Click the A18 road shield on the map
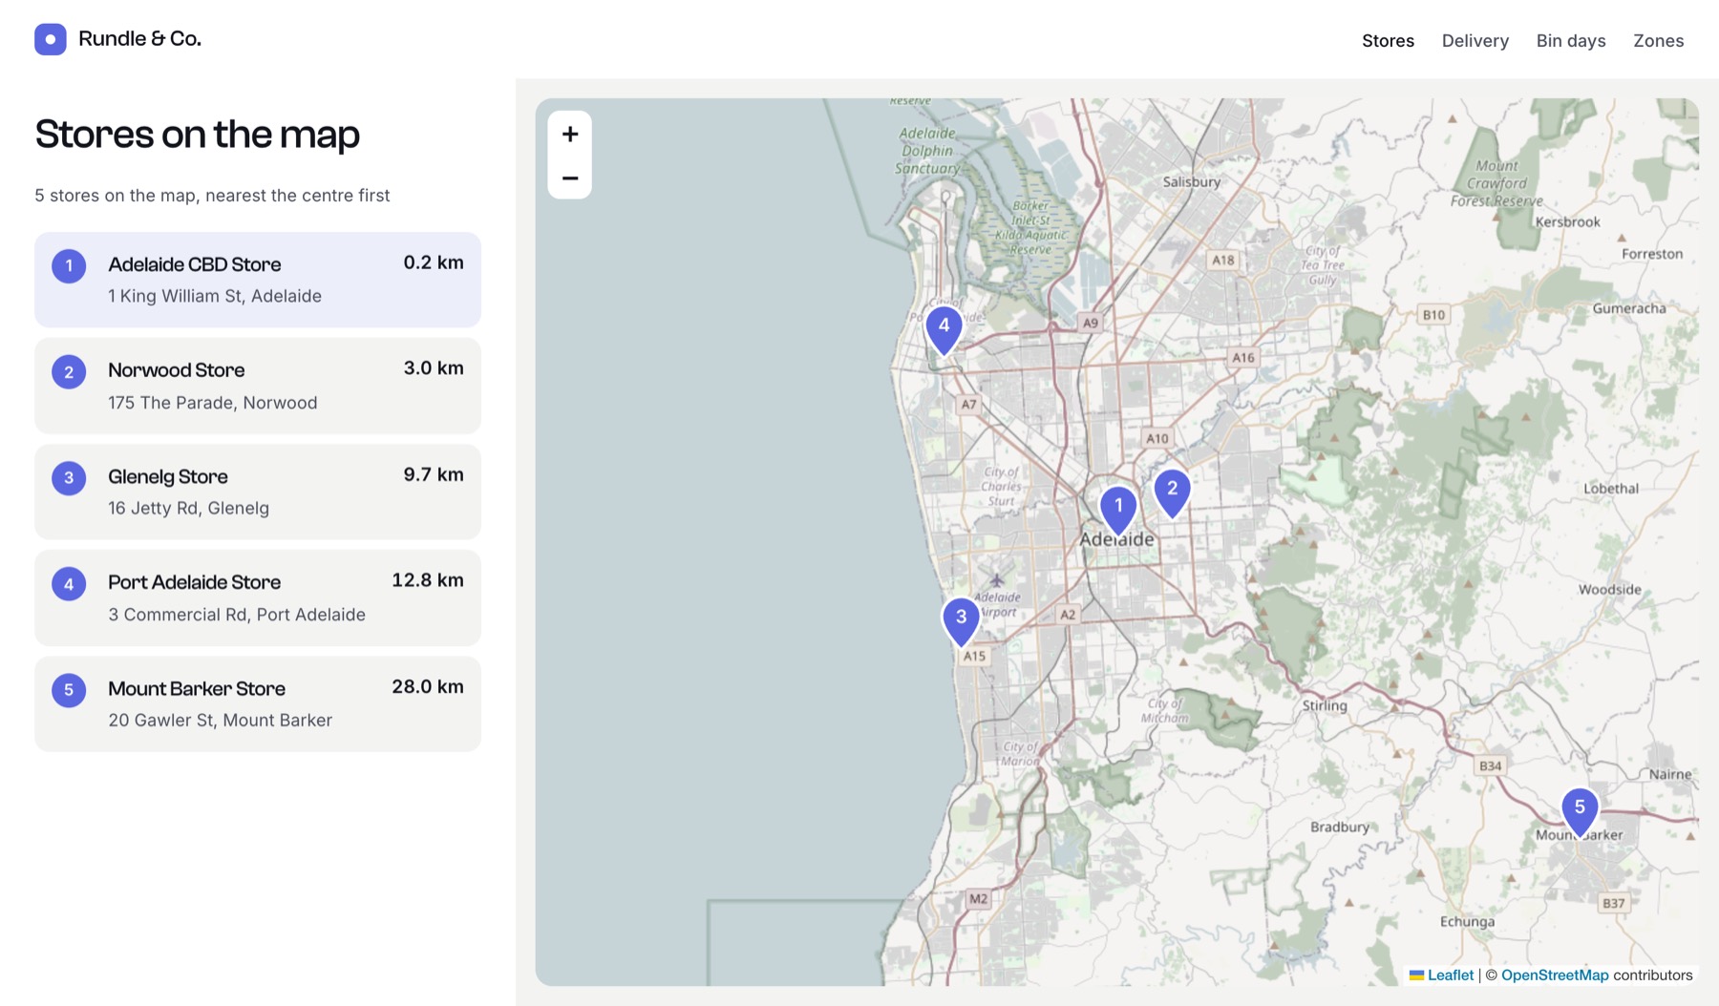 (1223, 261)
